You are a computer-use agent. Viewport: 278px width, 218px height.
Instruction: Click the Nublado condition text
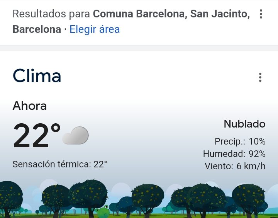[x=244, y=124]
